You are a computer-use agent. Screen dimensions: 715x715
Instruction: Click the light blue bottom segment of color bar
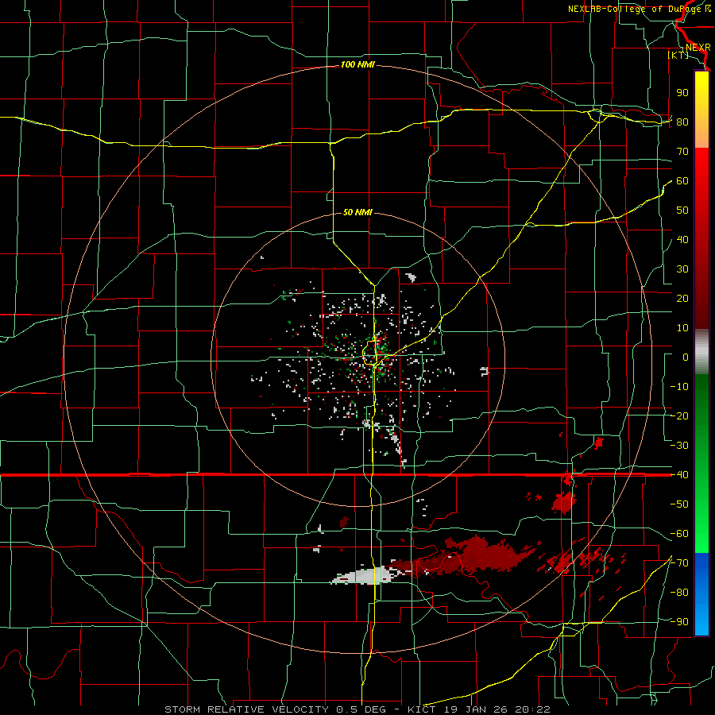[701, 620]
